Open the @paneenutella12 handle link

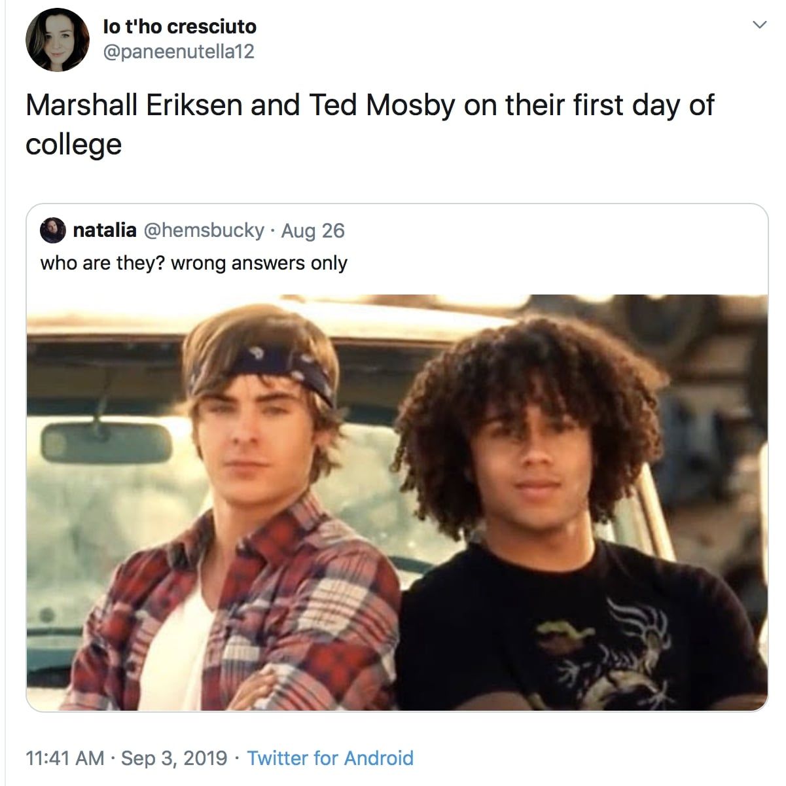click(179, 51)
